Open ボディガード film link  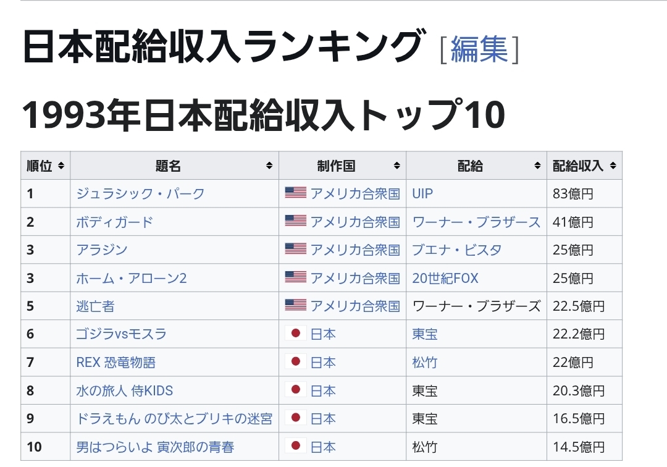click(x=114, y=222)
